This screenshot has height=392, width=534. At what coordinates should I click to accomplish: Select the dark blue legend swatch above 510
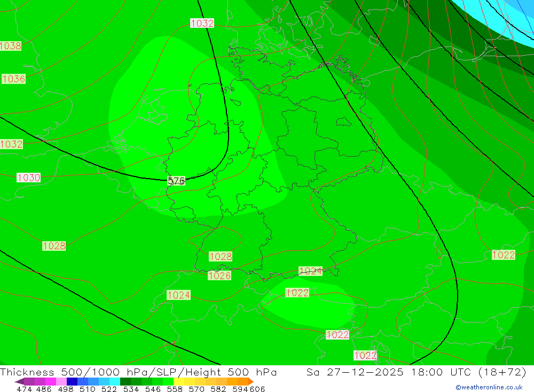[x=71, y=381]
